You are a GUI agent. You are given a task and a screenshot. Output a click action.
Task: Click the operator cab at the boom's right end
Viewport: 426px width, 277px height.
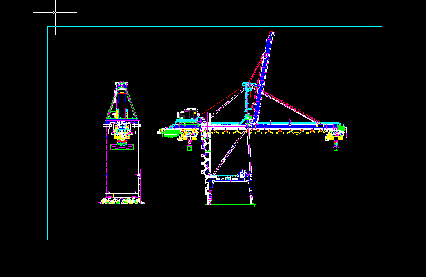point(341,129)
